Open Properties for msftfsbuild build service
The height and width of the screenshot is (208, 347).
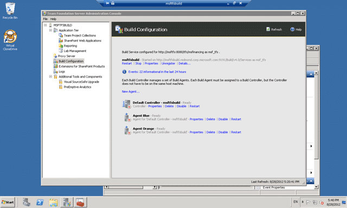151,63
